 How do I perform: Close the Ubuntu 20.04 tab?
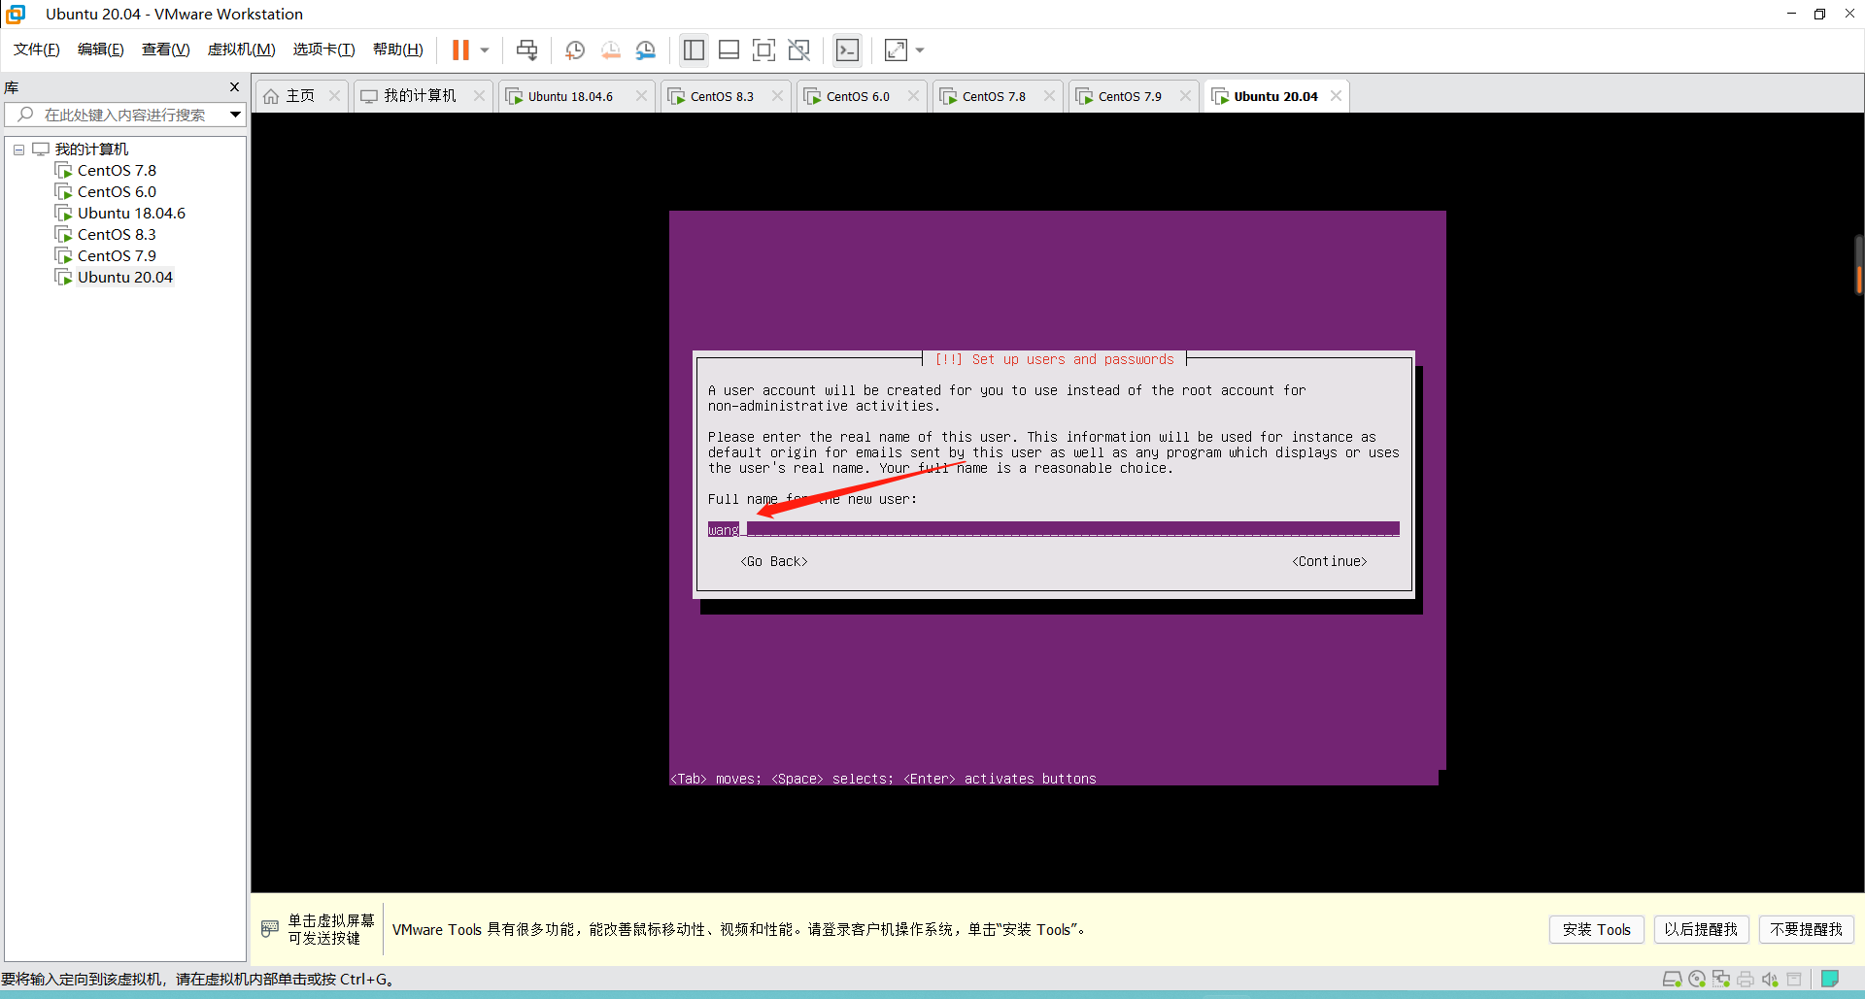(1337, 96)
